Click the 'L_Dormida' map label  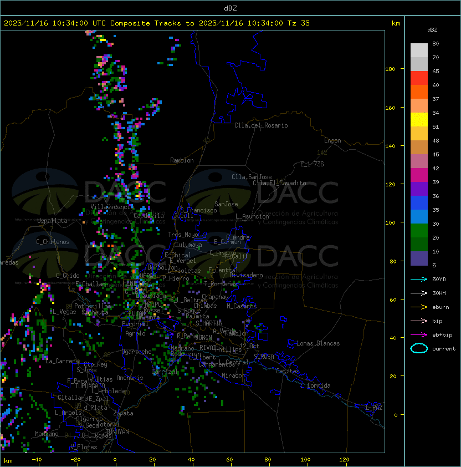click(x=315, y=385)
